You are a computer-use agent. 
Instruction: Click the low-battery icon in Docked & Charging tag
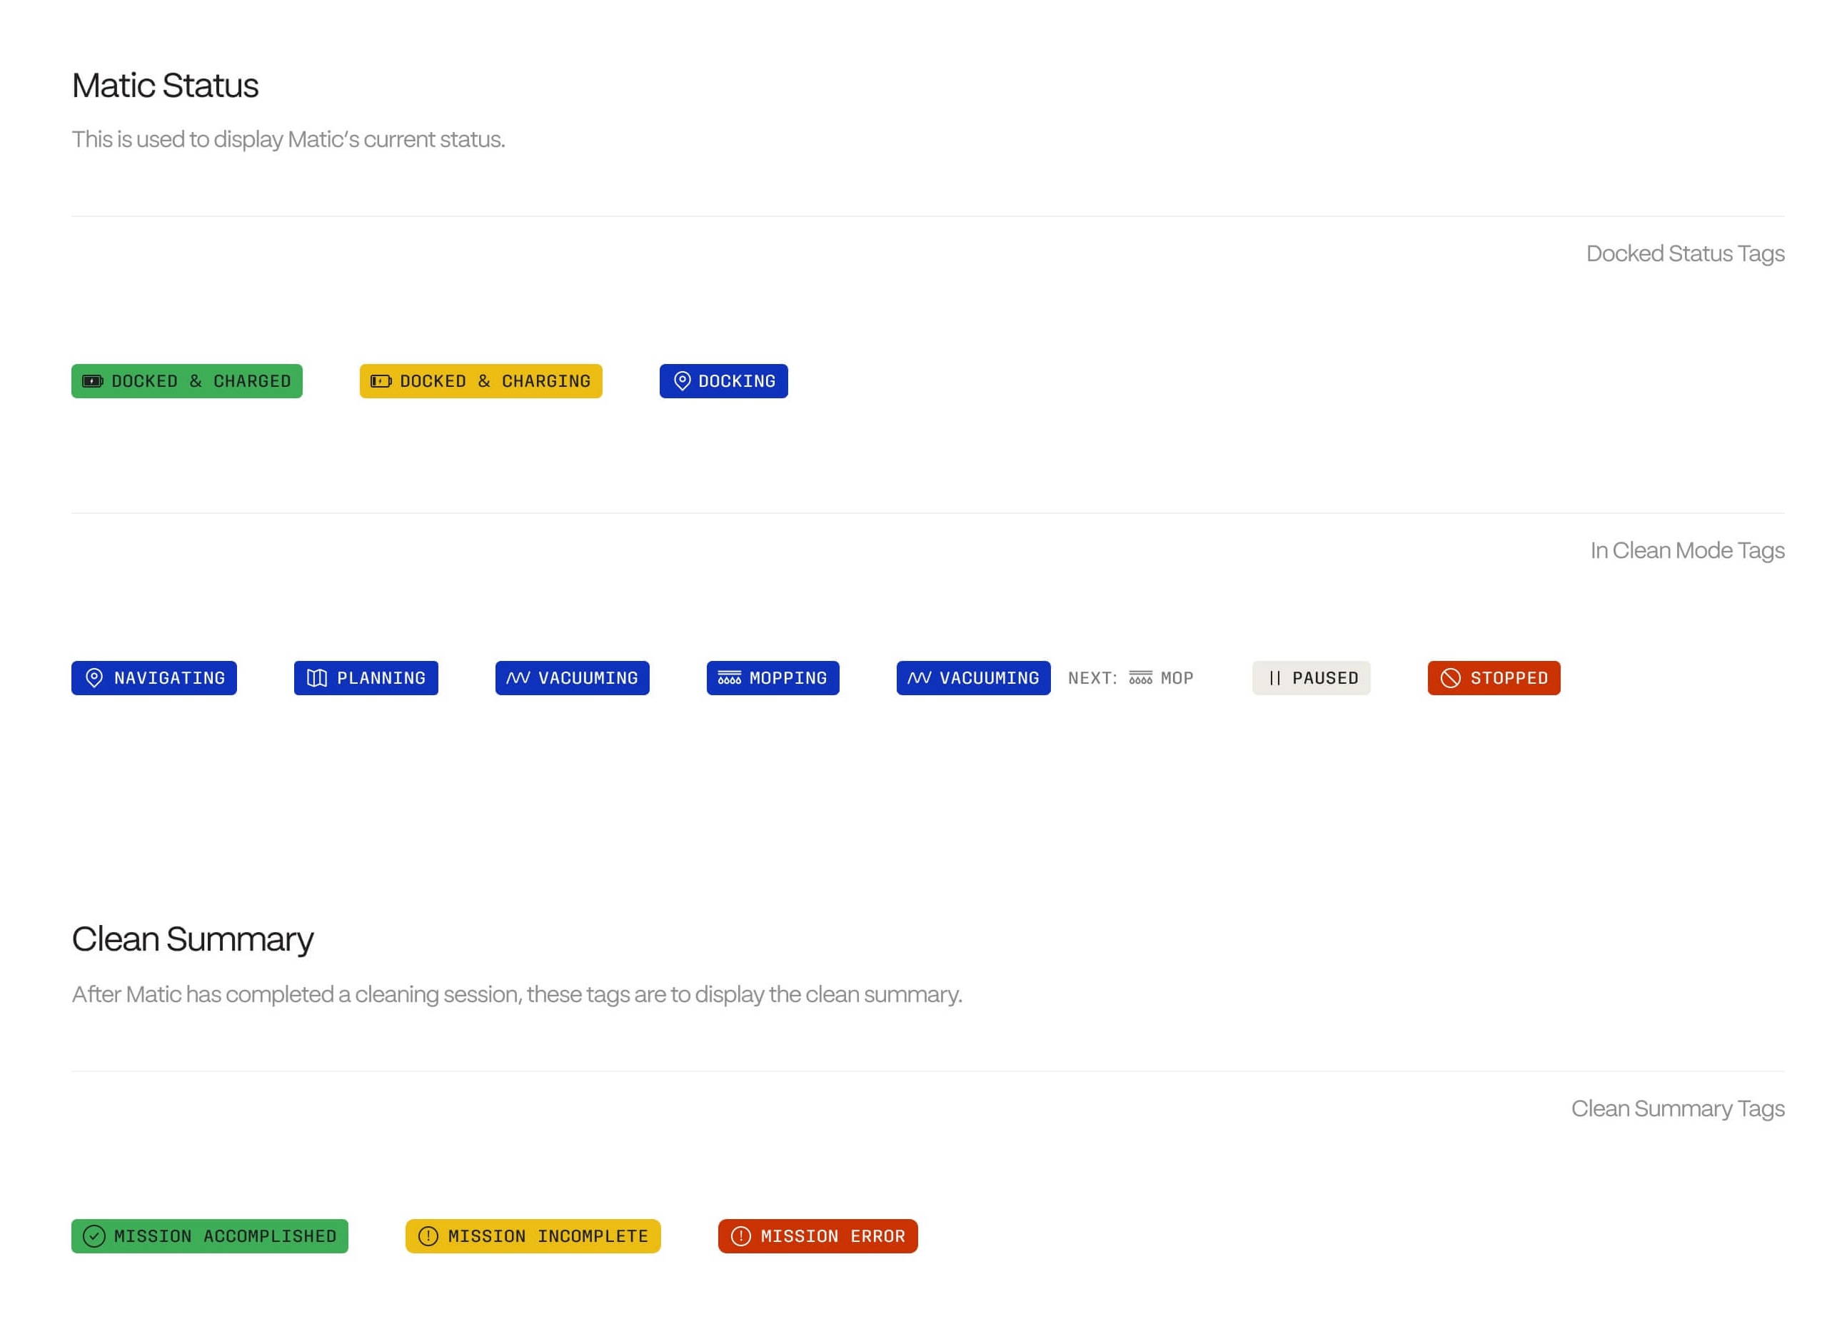tap(381, 381)
